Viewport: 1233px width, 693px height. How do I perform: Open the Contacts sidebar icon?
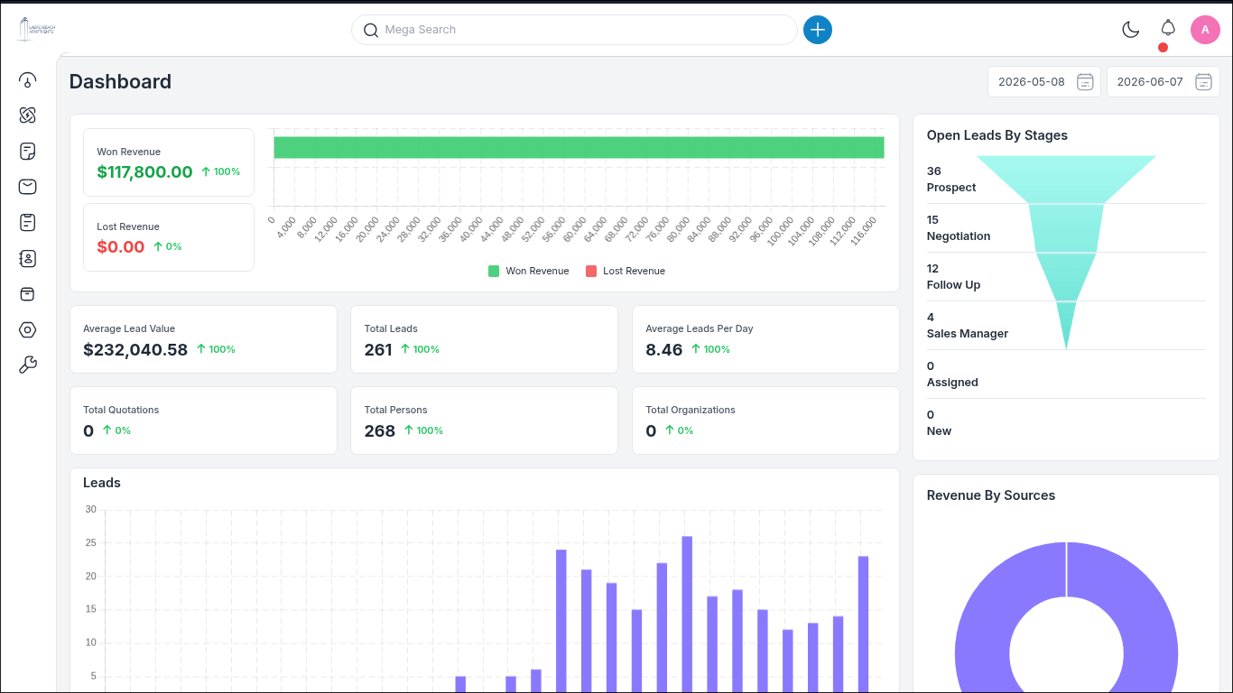[x=28, y=259]
